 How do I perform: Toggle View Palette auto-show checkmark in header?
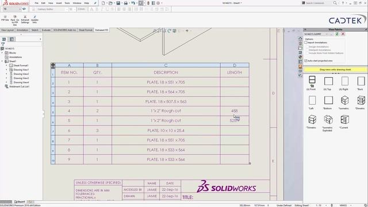point(366,29)
